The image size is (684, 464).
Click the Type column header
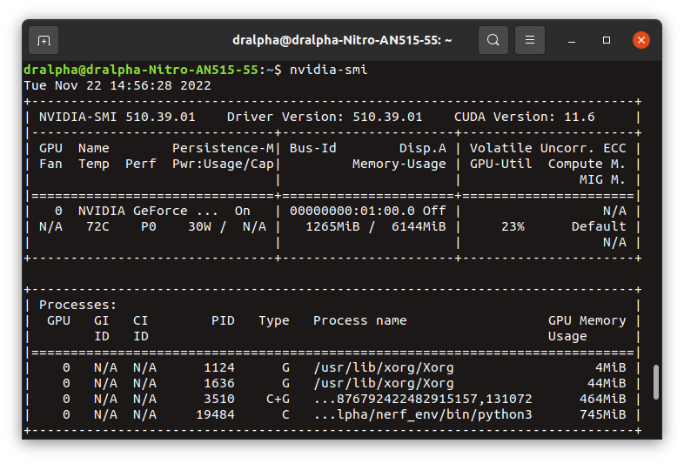click(274, 321)
